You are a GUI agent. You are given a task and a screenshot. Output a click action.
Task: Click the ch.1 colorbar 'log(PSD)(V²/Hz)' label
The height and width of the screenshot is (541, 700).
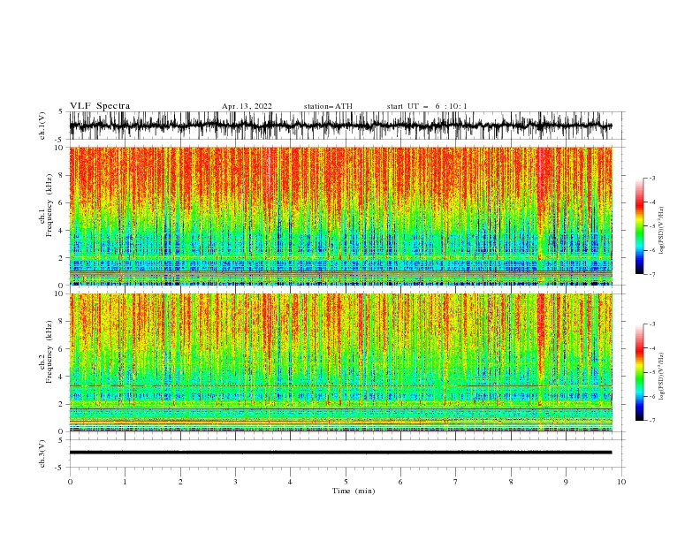point(661,231)
